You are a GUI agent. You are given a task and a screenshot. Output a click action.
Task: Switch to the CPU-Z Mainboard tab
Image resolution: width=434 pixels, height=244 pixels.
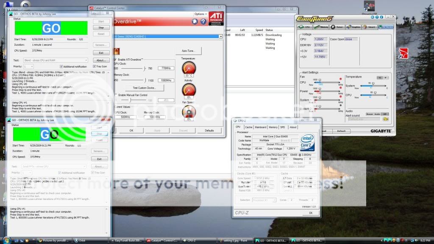pyautogui.click(x=260, y=127)
